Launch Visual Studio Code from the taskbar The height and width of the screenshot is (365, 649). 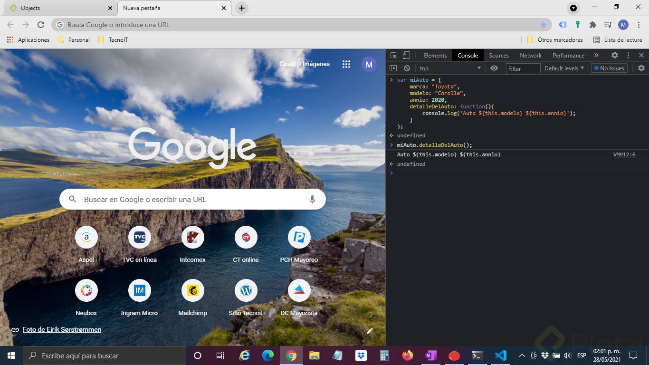point(501,355)
